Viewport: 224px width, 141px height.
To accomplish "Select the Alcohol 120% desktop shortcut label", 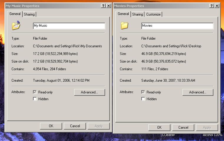I will [212, 135].
